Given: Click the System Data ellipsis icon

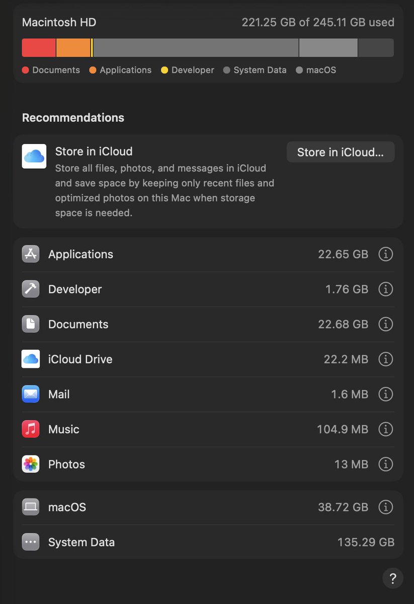Looking at the screenshot, I should [x=31, y=542].
